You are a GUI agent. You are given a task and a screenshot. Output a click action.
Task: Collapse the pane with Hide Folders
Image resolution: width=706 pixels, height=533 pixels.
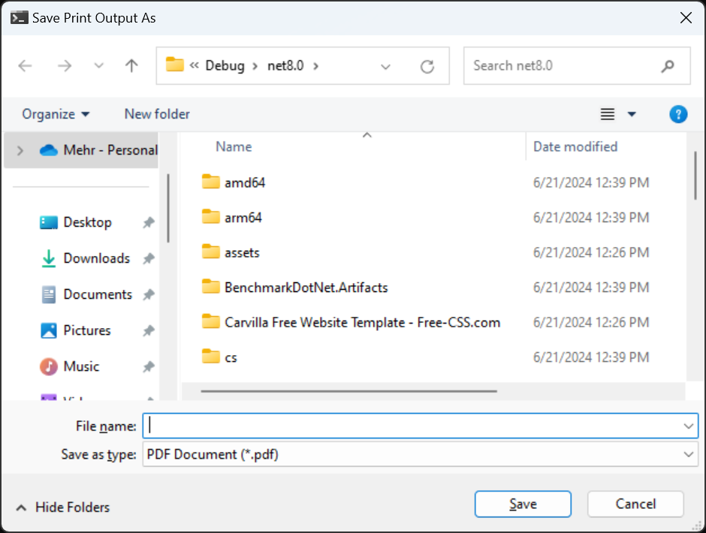point(63,507)
